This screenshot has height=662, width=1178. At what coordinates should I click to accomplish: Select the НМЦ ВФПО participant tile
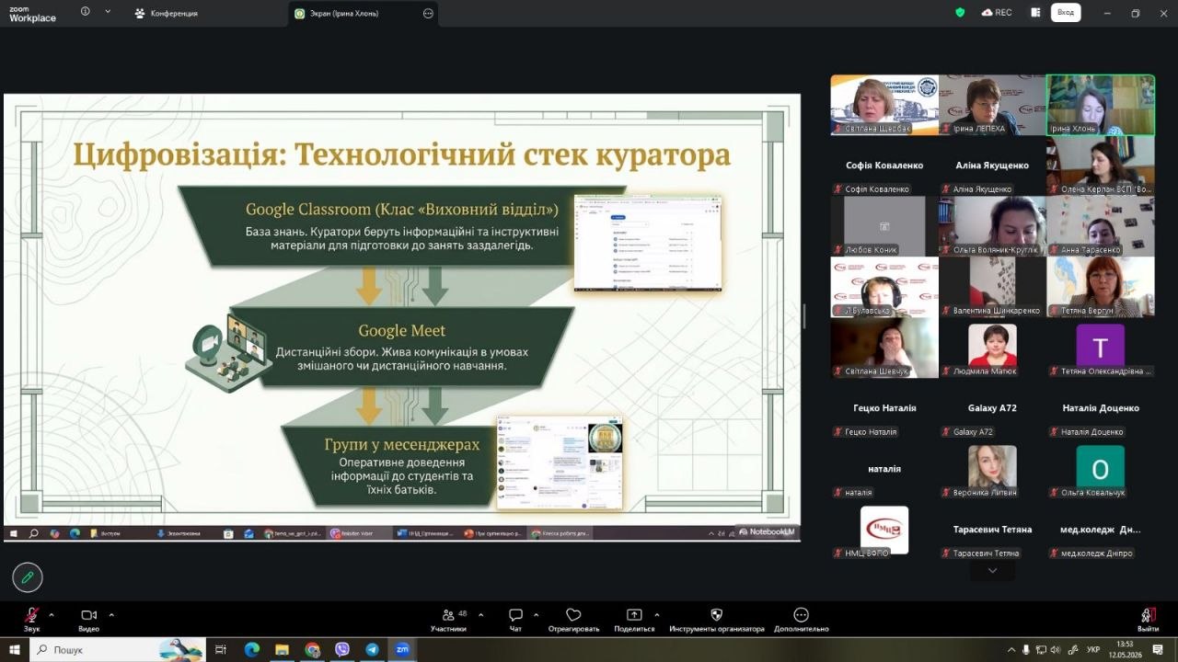click(x=884, y=530)
